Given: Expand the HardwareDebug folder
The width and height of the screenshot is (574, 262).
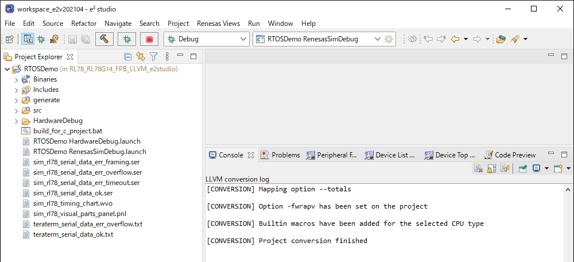Looking at the screenshot, I should 17,121.
